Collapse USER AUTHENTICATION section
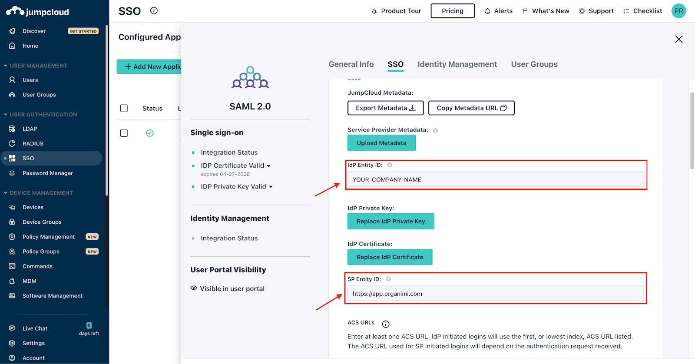 [x=6, y=115]
